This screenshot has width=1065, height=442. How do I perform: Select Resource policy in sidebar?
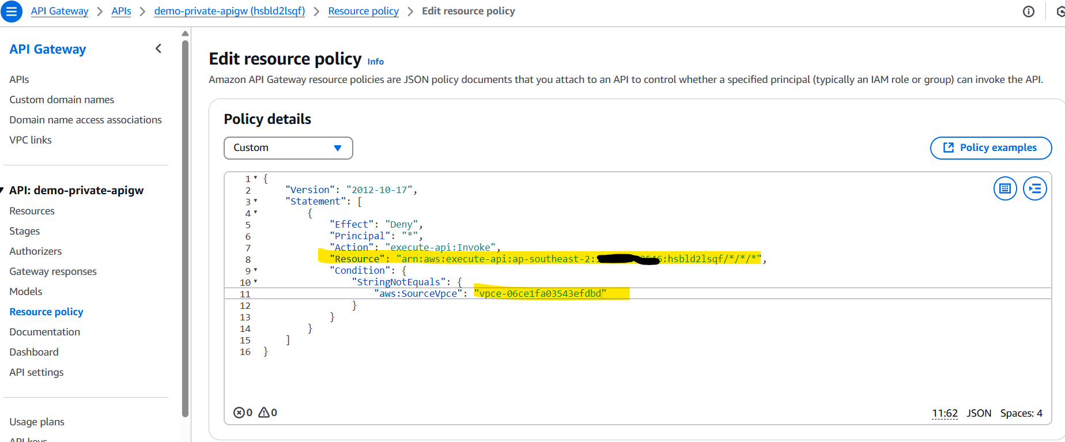(46, 312)
